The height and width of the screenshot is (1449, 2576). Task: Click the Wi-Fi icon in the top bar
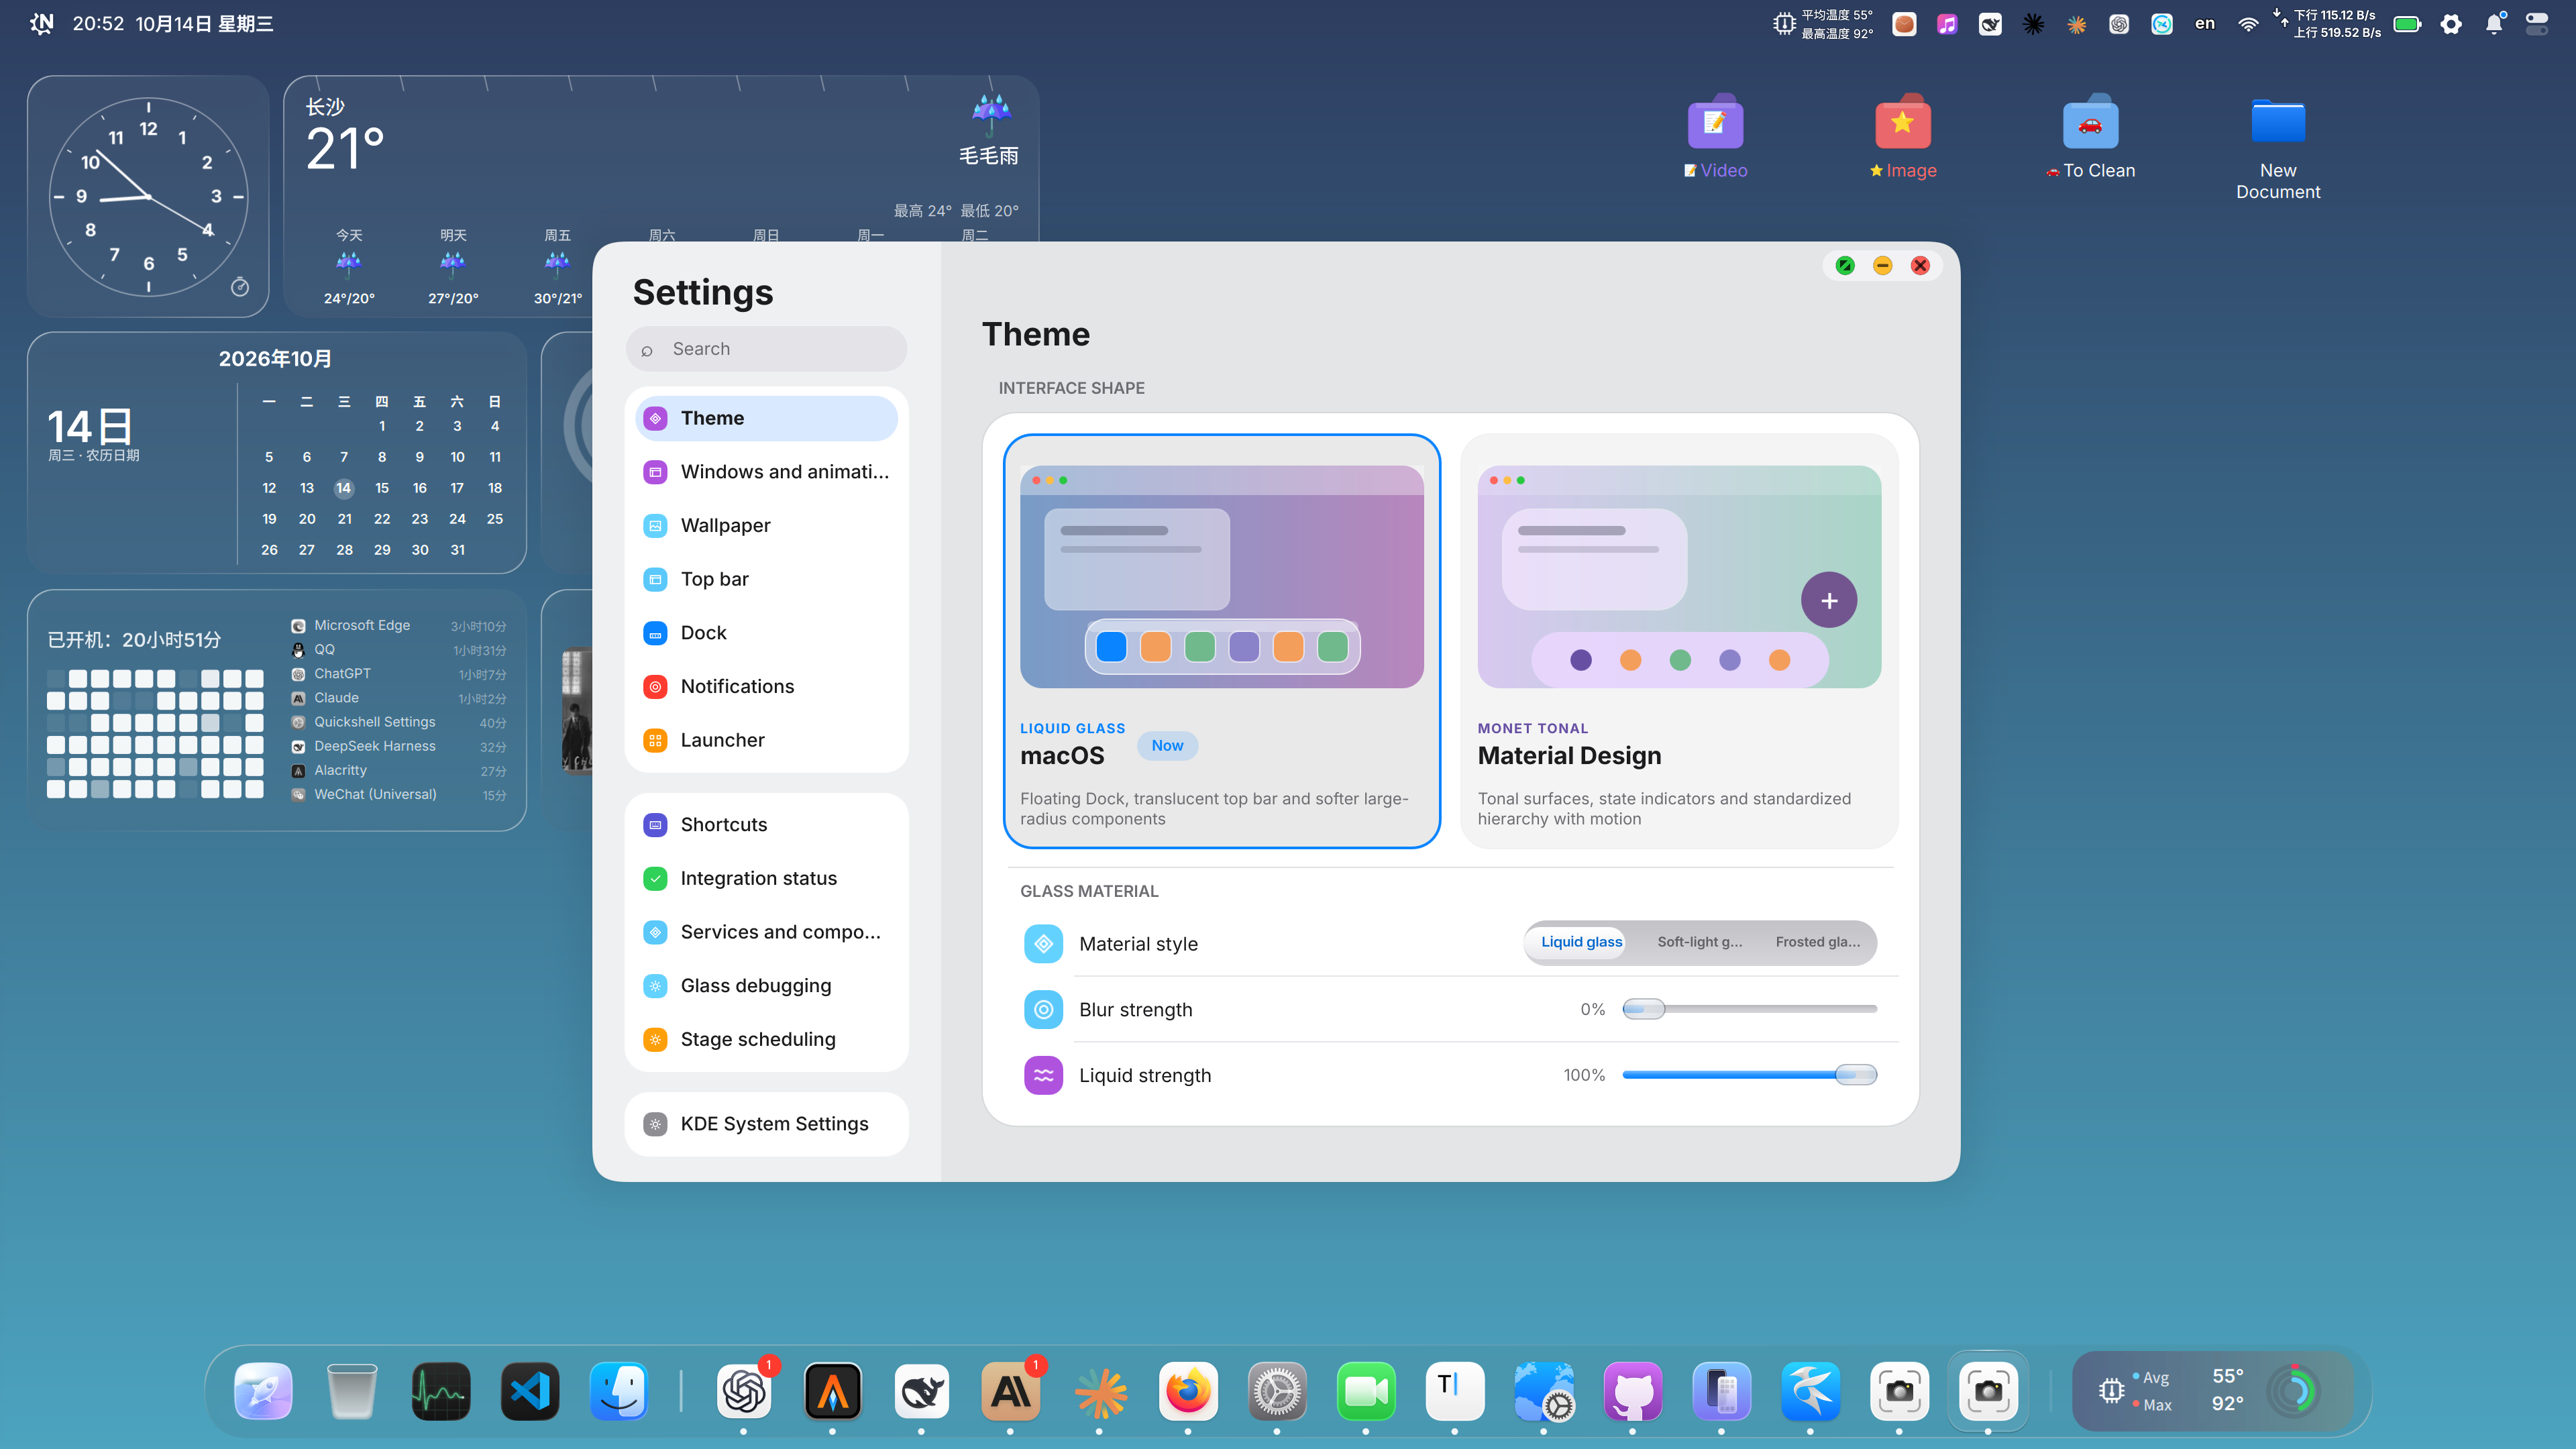pyautogui.click(x=2248, y=24)
